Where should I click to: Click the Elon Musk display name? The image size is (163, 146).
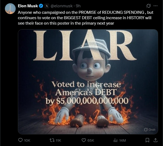(28, 6)
